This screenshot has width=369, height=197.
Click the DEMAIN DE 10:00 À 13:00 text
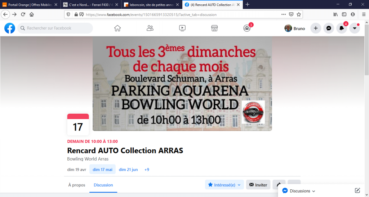click(93, 141)
